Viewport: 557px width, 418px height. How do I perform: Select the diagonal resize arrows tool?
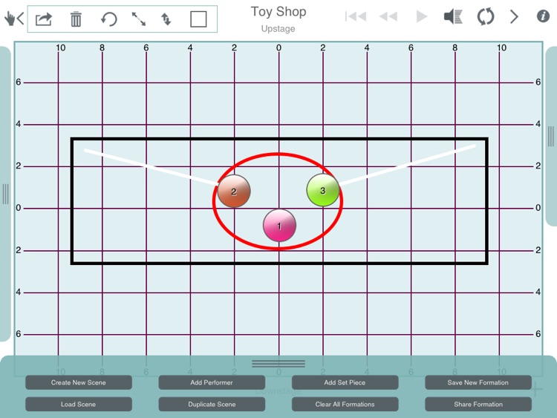point(139,19)
